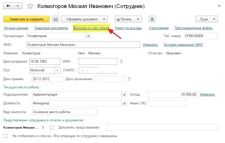Save the record with the floppy disk icon
The height and width of the screenshot is (143, 225).
click(x=56, y=19)
